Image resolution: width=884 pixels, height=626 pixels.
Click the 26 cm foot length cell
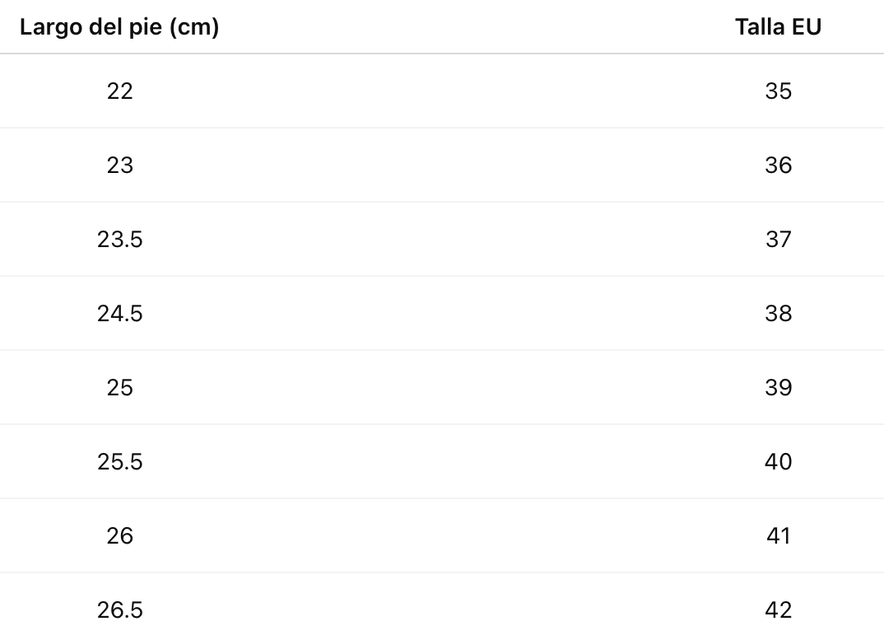coord(119,535)
